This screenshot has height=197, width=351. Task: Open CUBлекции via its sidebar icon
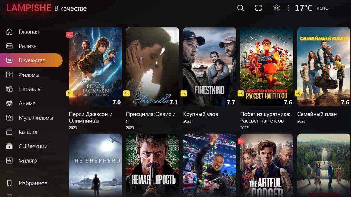[9, 146]
